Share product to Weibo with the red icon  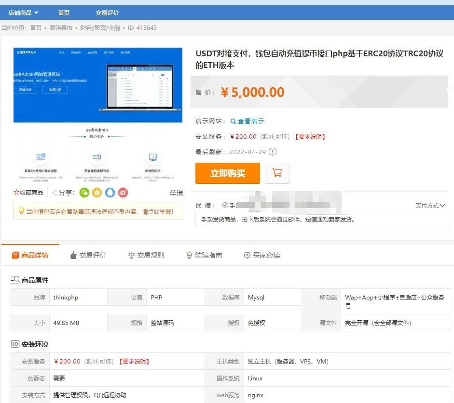click(x=123, y=193)
